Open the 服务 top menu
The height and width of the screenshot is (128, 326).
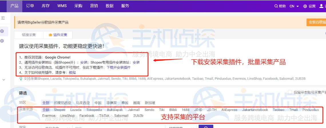(x=125, y=6)
